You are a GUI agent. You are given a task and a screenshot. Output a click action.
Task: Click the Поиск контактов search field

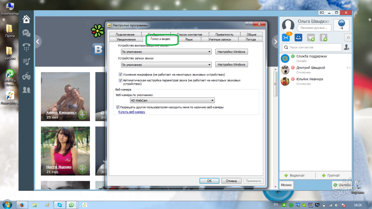coord(312,47)
